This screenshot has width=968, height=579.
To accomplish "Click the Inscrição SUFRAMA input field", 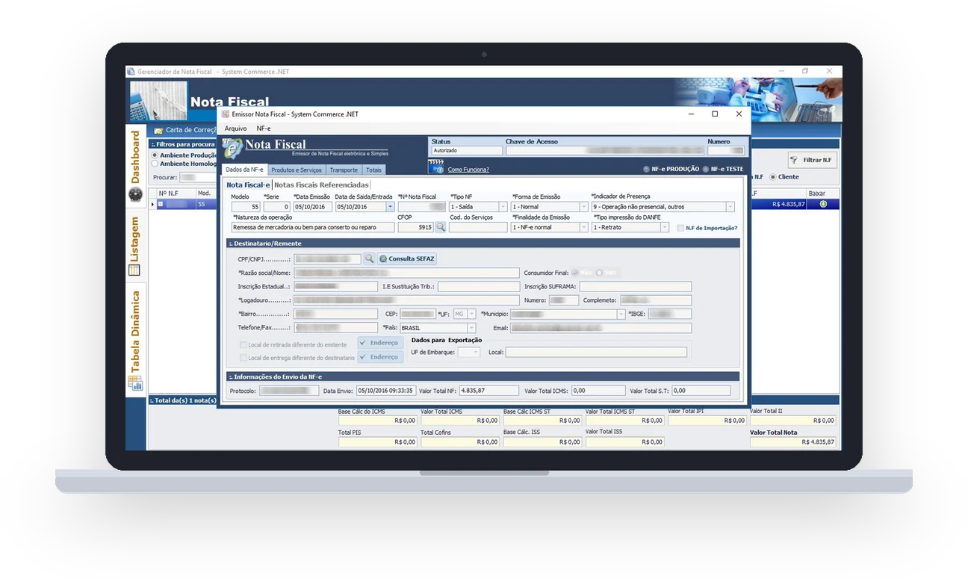I will (636, 286).
